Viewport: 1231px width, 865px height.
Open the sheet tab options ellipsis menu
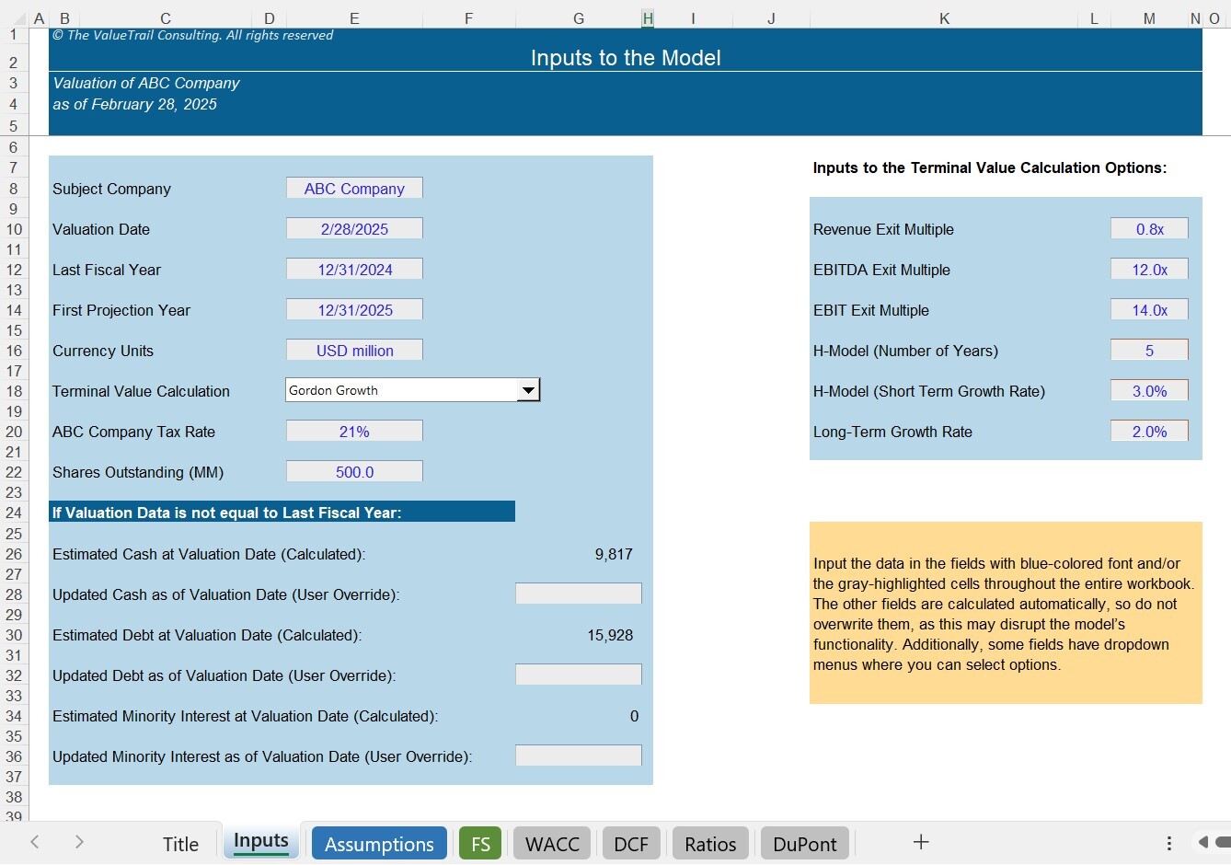[x=1168, y=842]
